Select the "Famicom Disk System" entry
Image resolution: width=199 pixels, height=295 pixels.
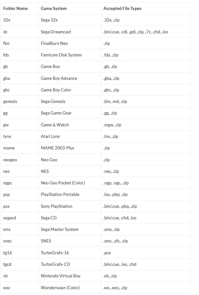pos(61,55)
